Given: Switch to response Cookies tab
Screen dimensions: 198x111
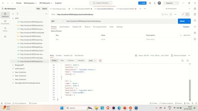Looking at the screenshot, I should pyautogui.click(x=59, y=55).
